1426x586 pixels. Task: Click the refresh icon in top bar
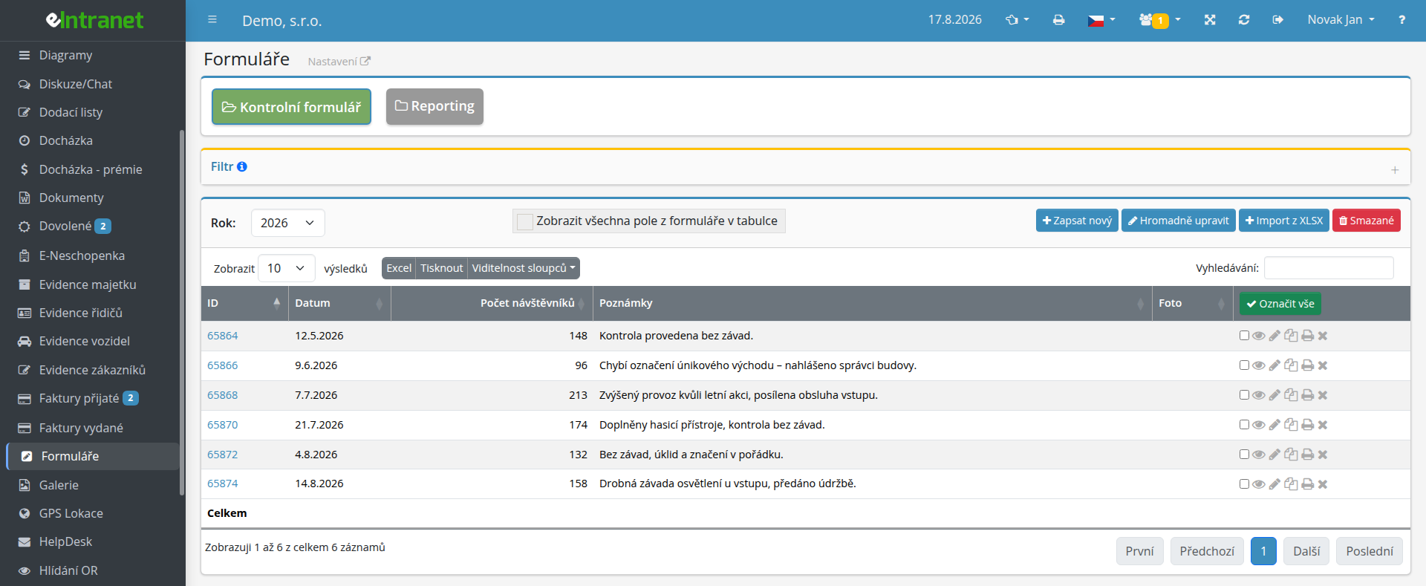[1244, 20]
